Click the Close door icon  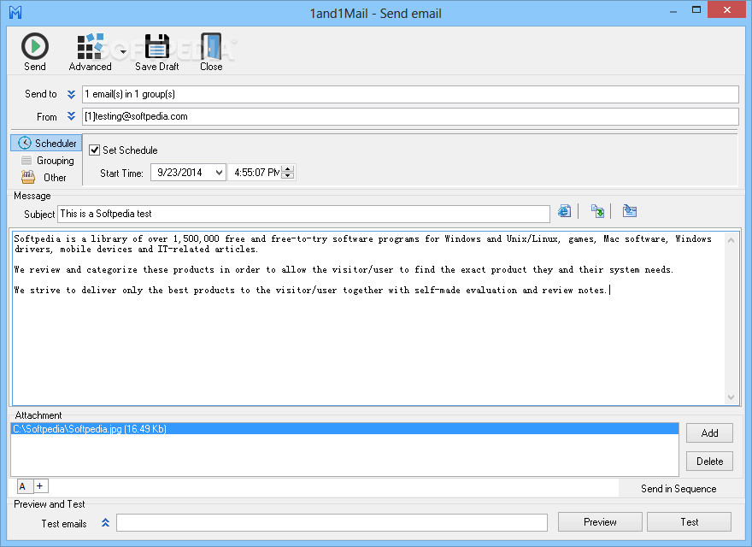pyautogui.click(x=211, y=46)
